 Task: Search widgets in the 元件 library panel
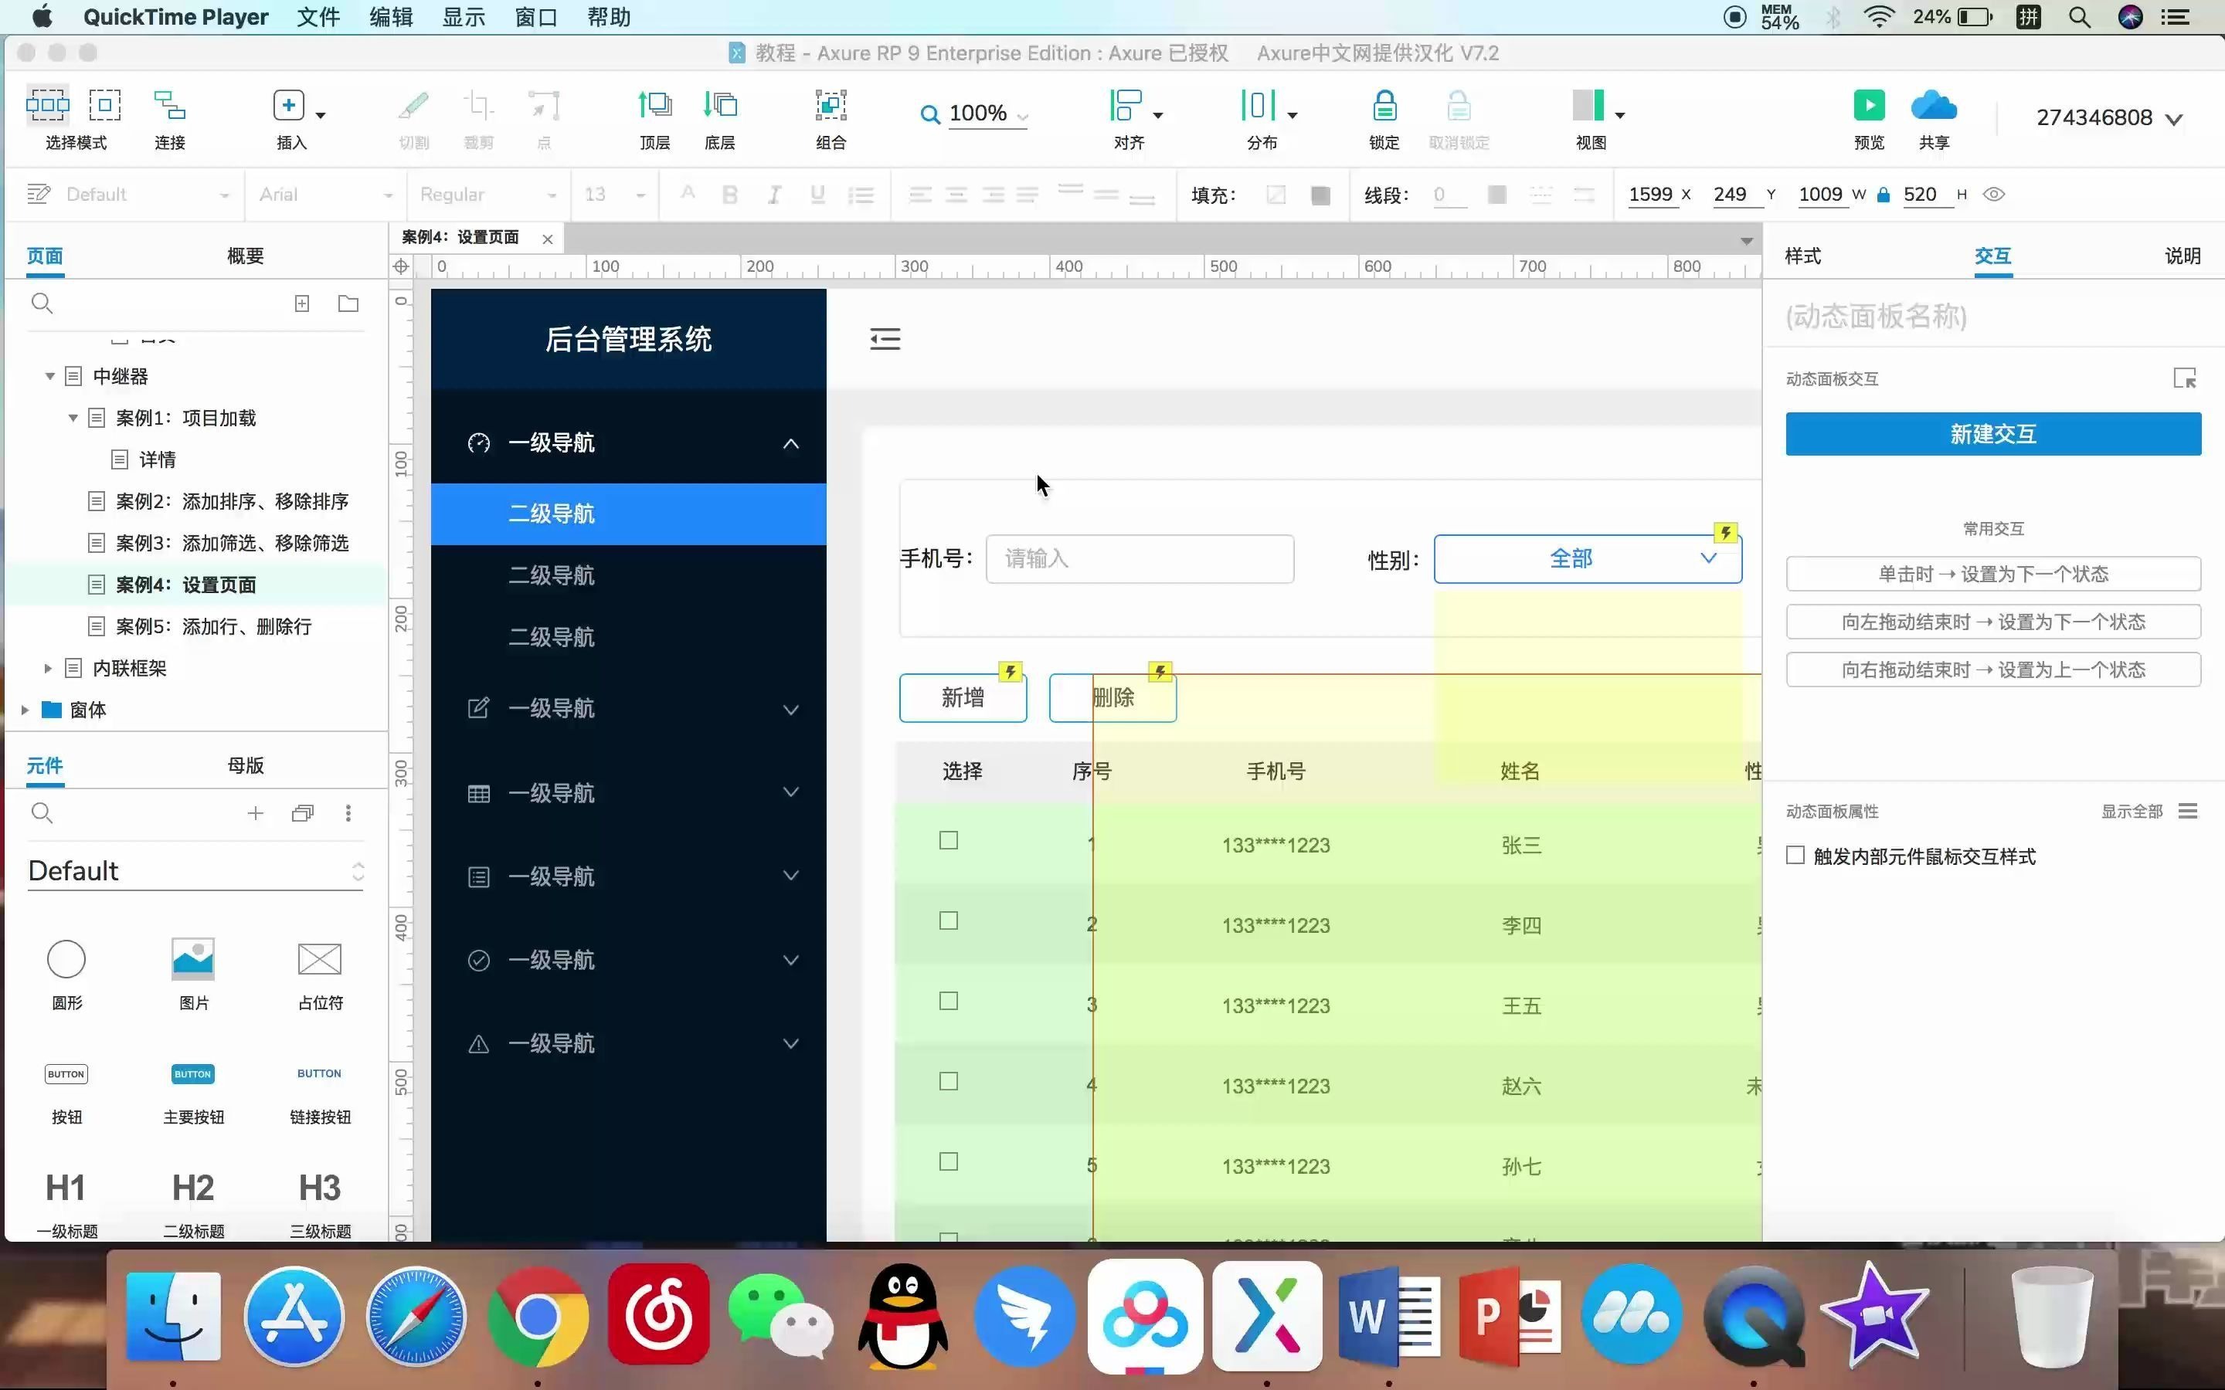tap(42, 812)
